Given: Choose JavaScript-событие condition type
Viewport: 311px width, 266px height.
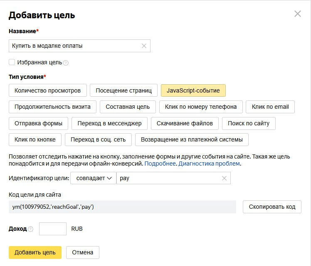Looking at the screenshot, I should (193, 90).
